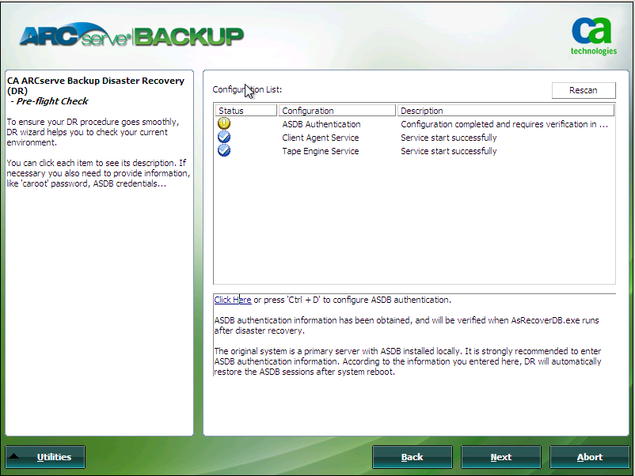The width and height of the screenshot is (635, 476).
Task: Click the Tape Engine Service checkmark icon
Action: tap(224, 150)
